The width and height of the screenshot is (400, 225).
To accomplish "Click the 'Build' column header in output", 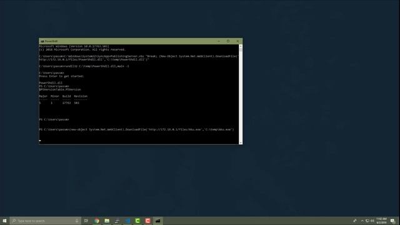I will tap(67, 96).
